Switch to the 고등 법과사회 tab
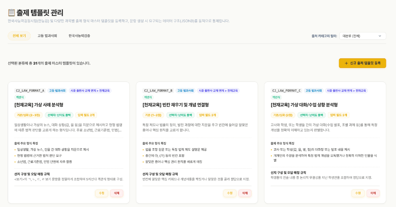Viewport: 396px width, 207px height. [47, 36]
